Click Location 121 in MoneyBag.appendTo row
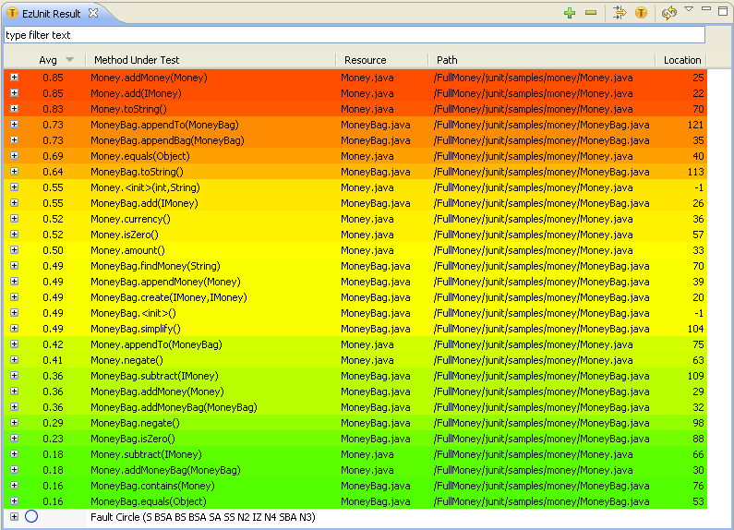 (x=695, y=125)
